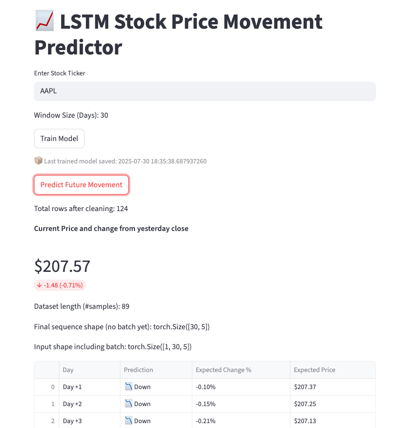Click the Down trend icon in Day +3 row

coord(129,421)
